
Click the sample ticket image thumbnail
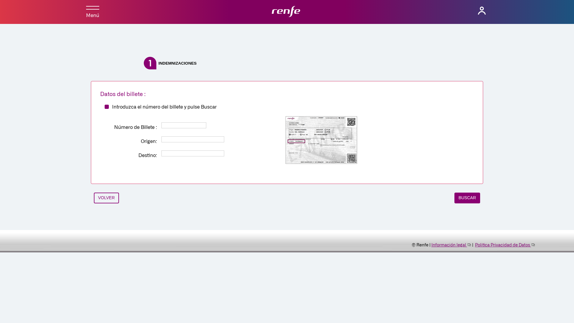(321, 140)
